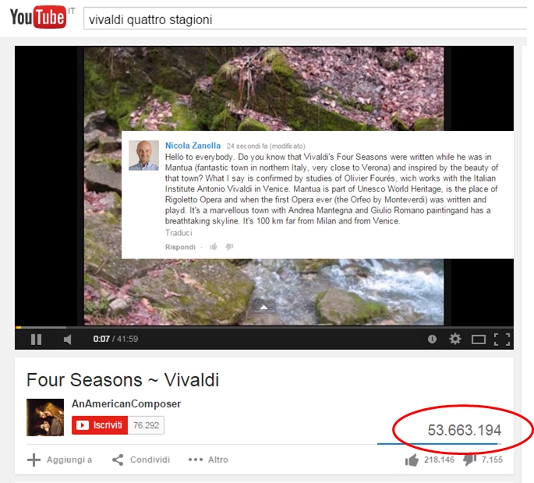Open the Condividi share options
534x483 pixels.
[x=141, y=460]
